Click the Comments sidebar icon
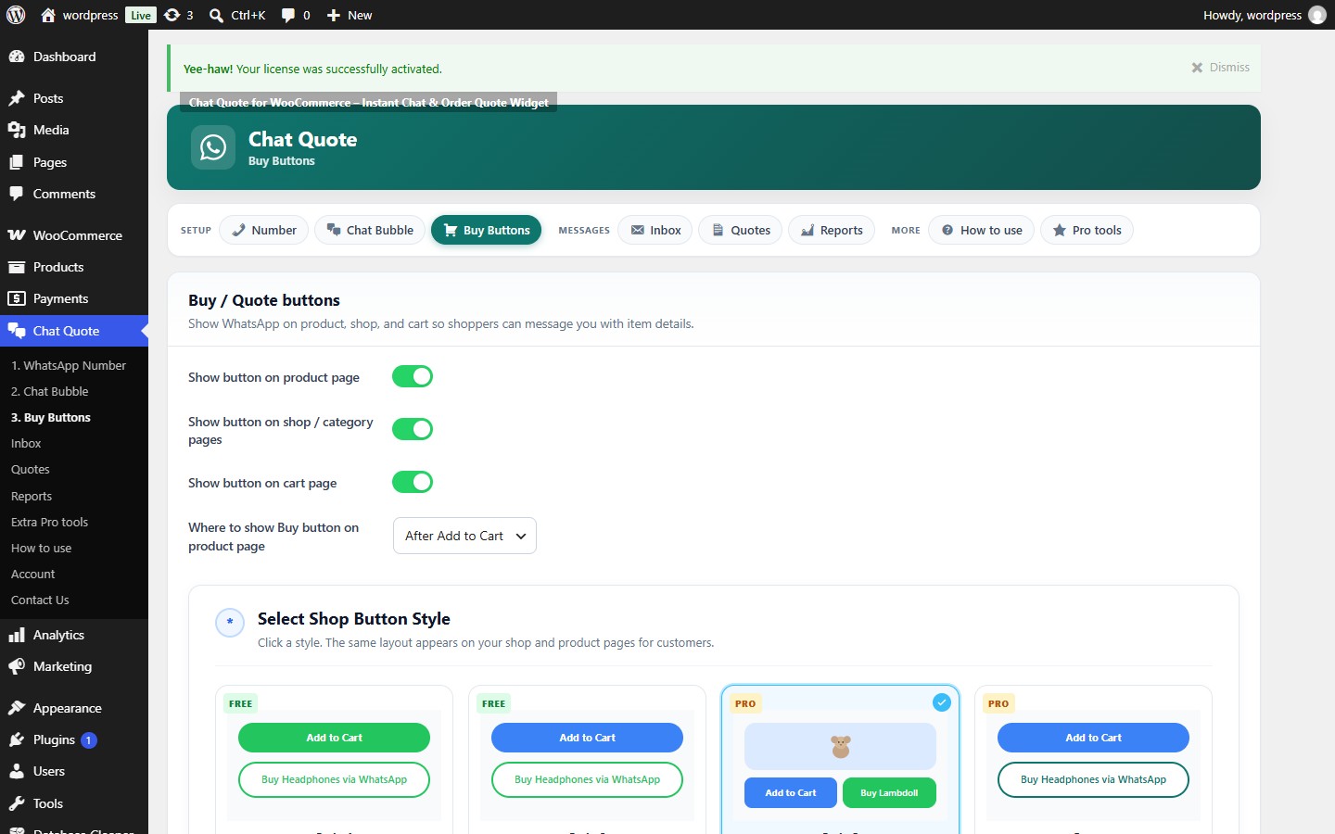The width and height of the screenshot is (1335, 834). coord(17,194)
